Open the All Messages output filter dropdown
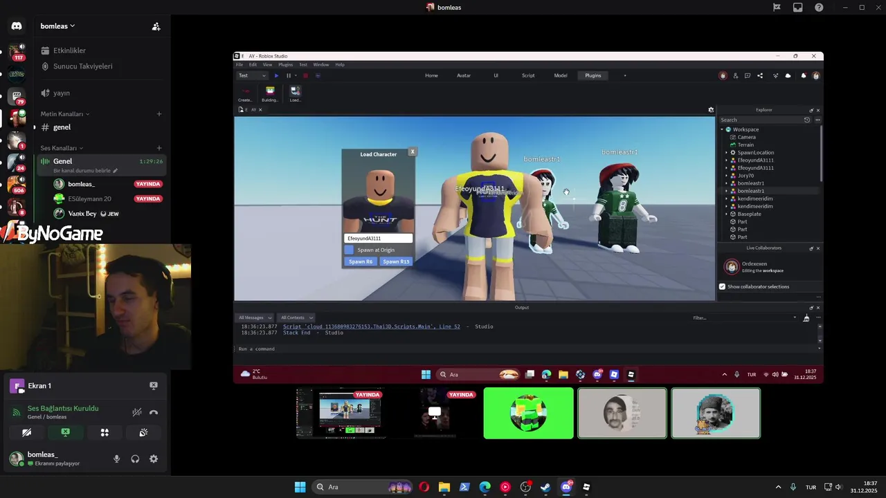Viewport: 886px width, 498px height. click(x=255, y=317)
